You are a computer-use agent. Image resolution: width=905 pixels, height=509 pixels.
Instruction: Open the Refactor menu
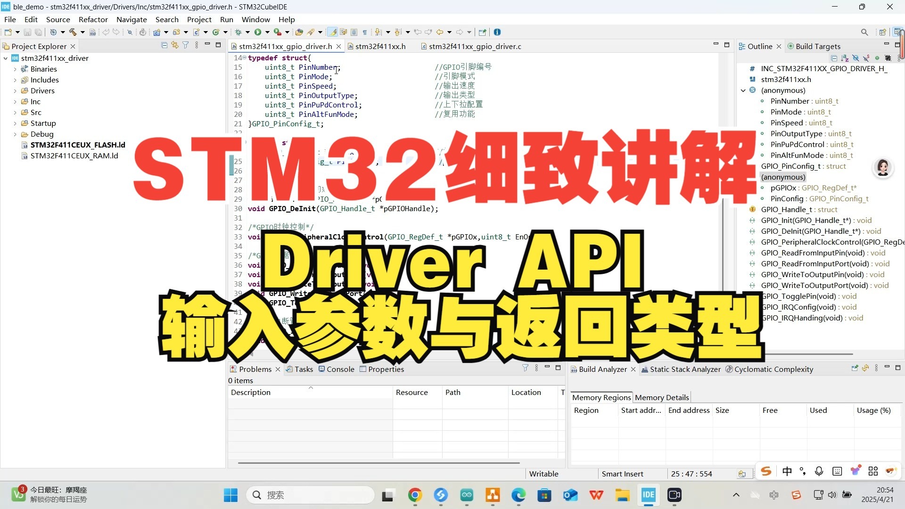(93, 19)
